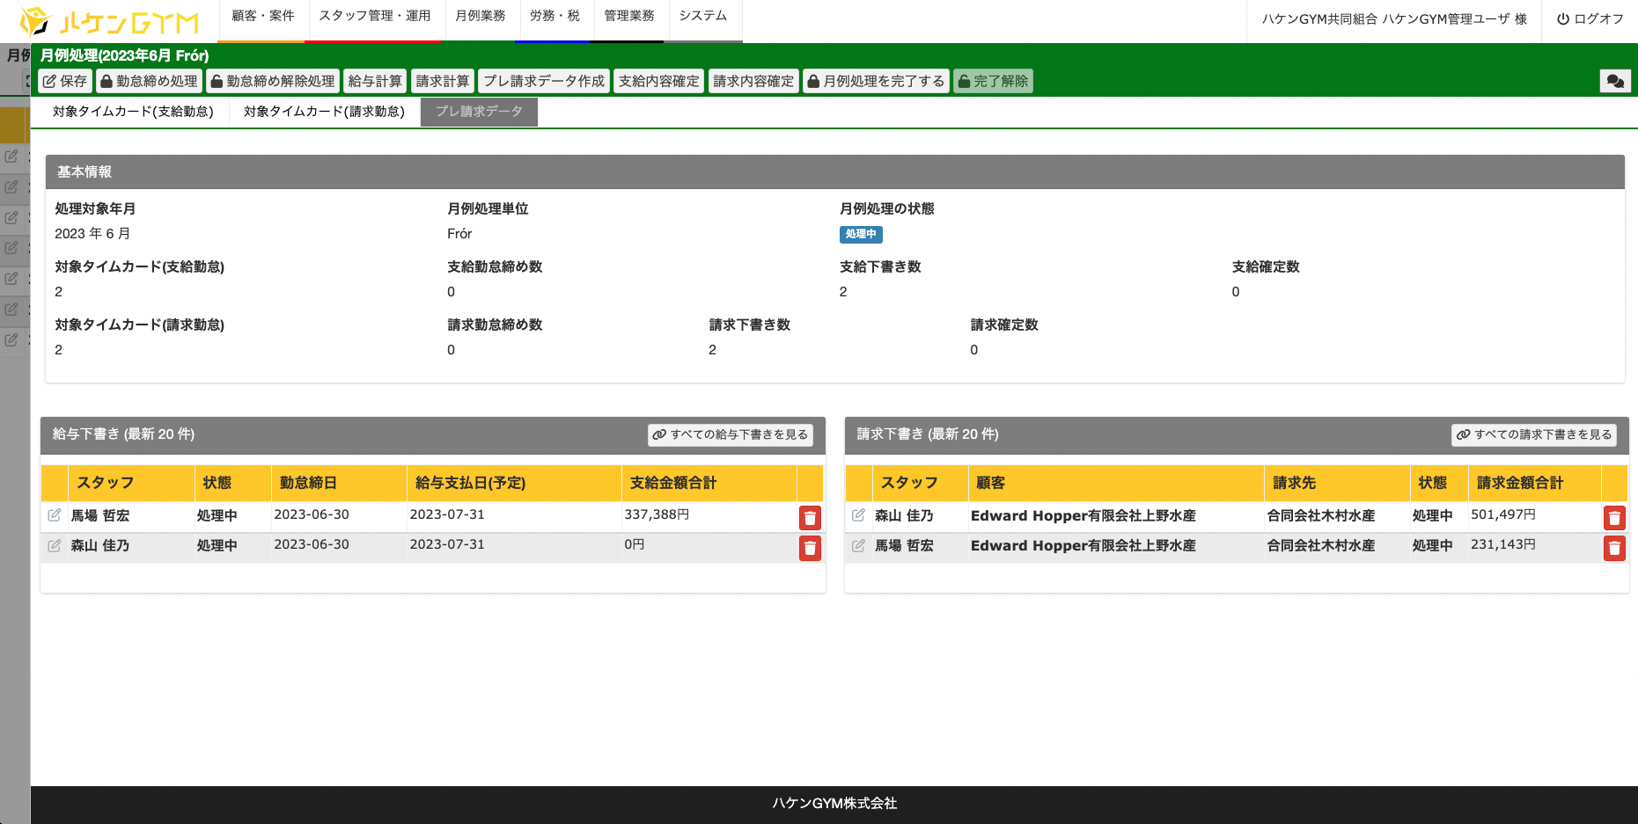Click the ログオフ power icon

pos(1563,18)
